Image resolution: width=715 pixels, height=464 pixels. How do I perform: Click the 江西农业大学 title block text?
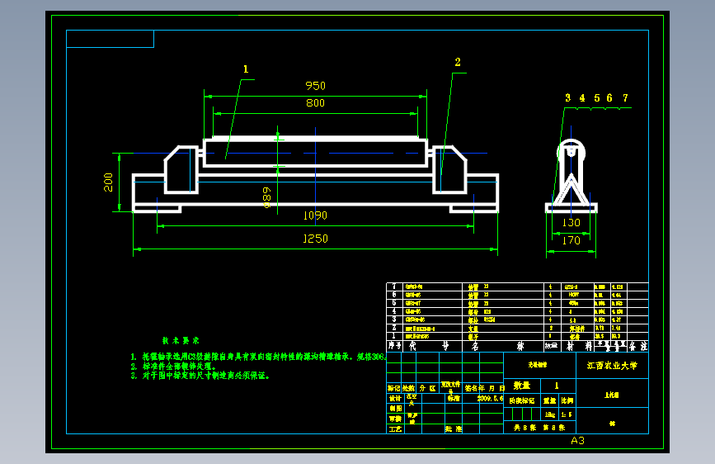612,366
